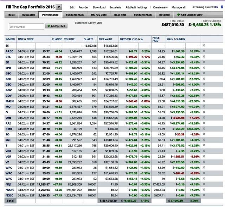This screenshot has height=207, width=225.
Task: Switch to the Basic tab
Action: point(12,15)
